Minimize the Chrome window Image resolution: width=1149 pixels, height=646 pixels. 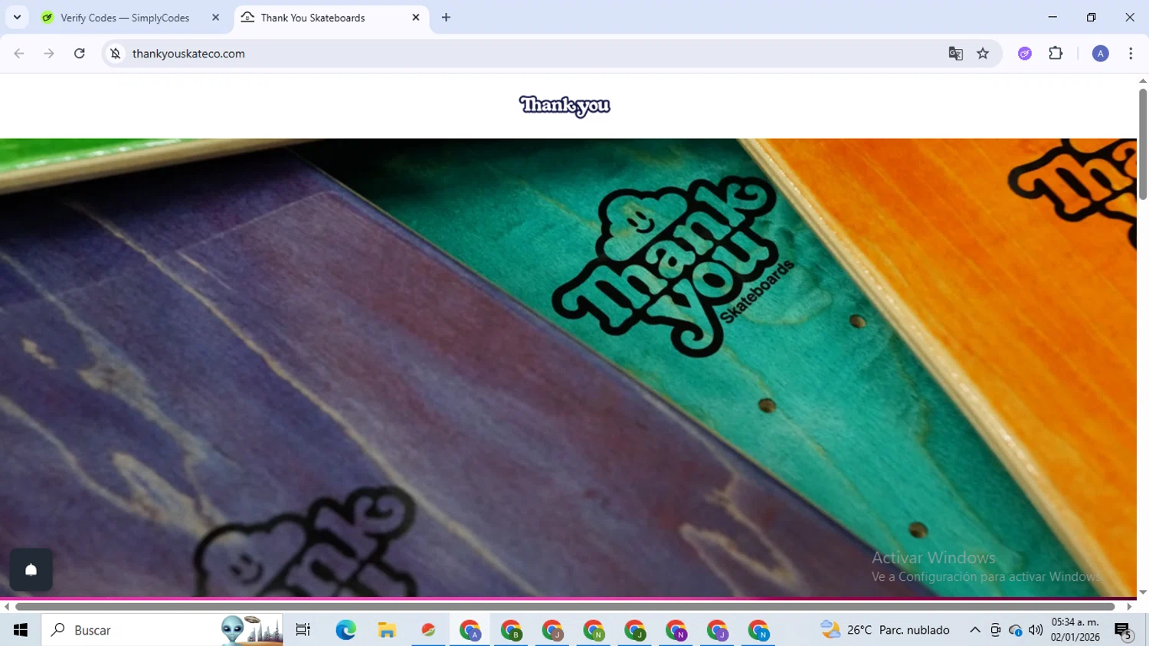click(1052, 17)
